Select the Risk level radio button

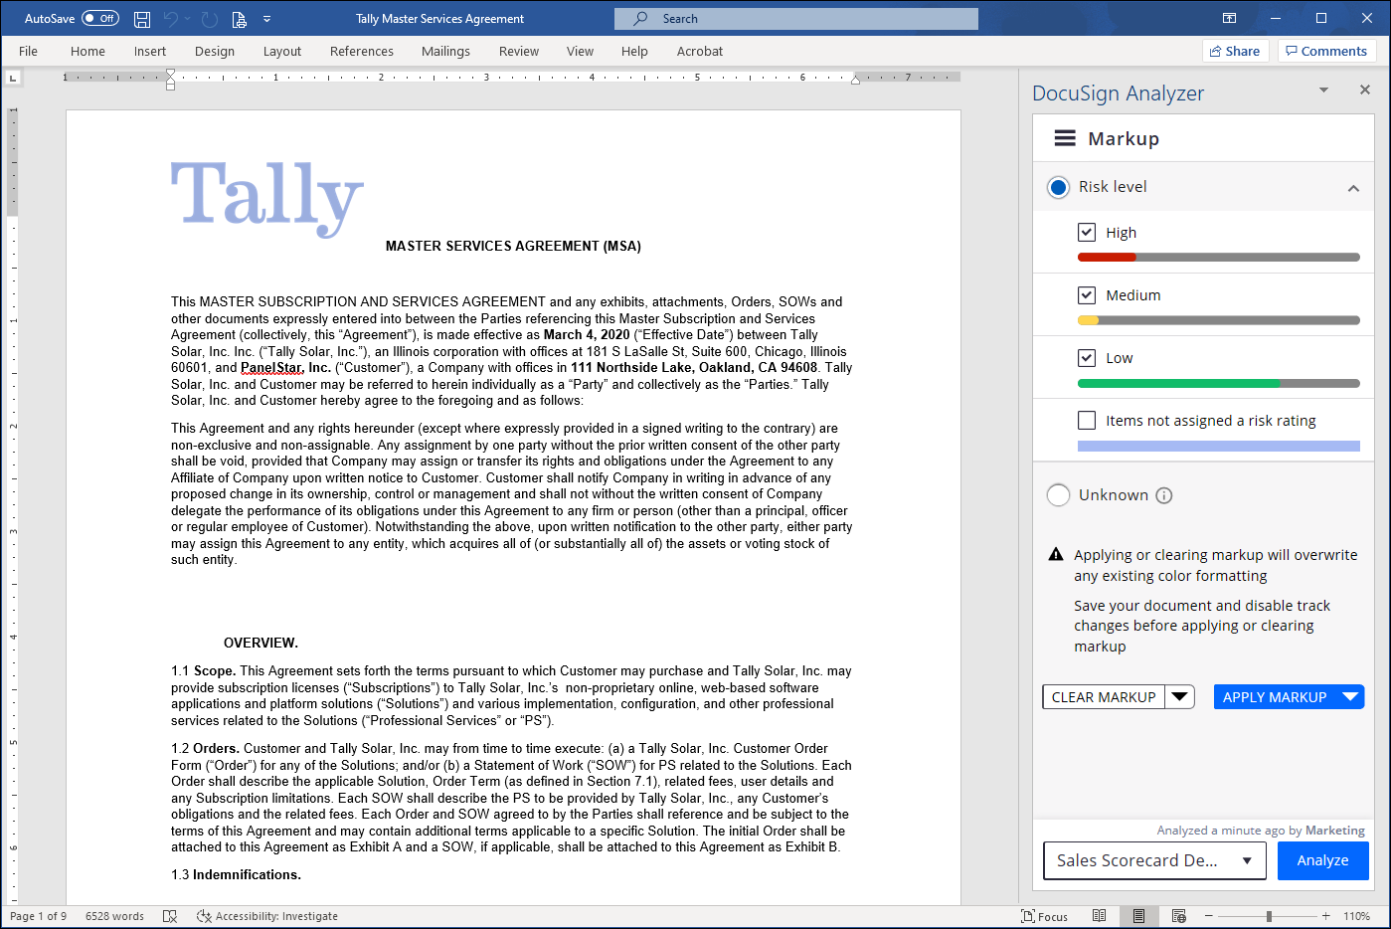coord(1058,187)
